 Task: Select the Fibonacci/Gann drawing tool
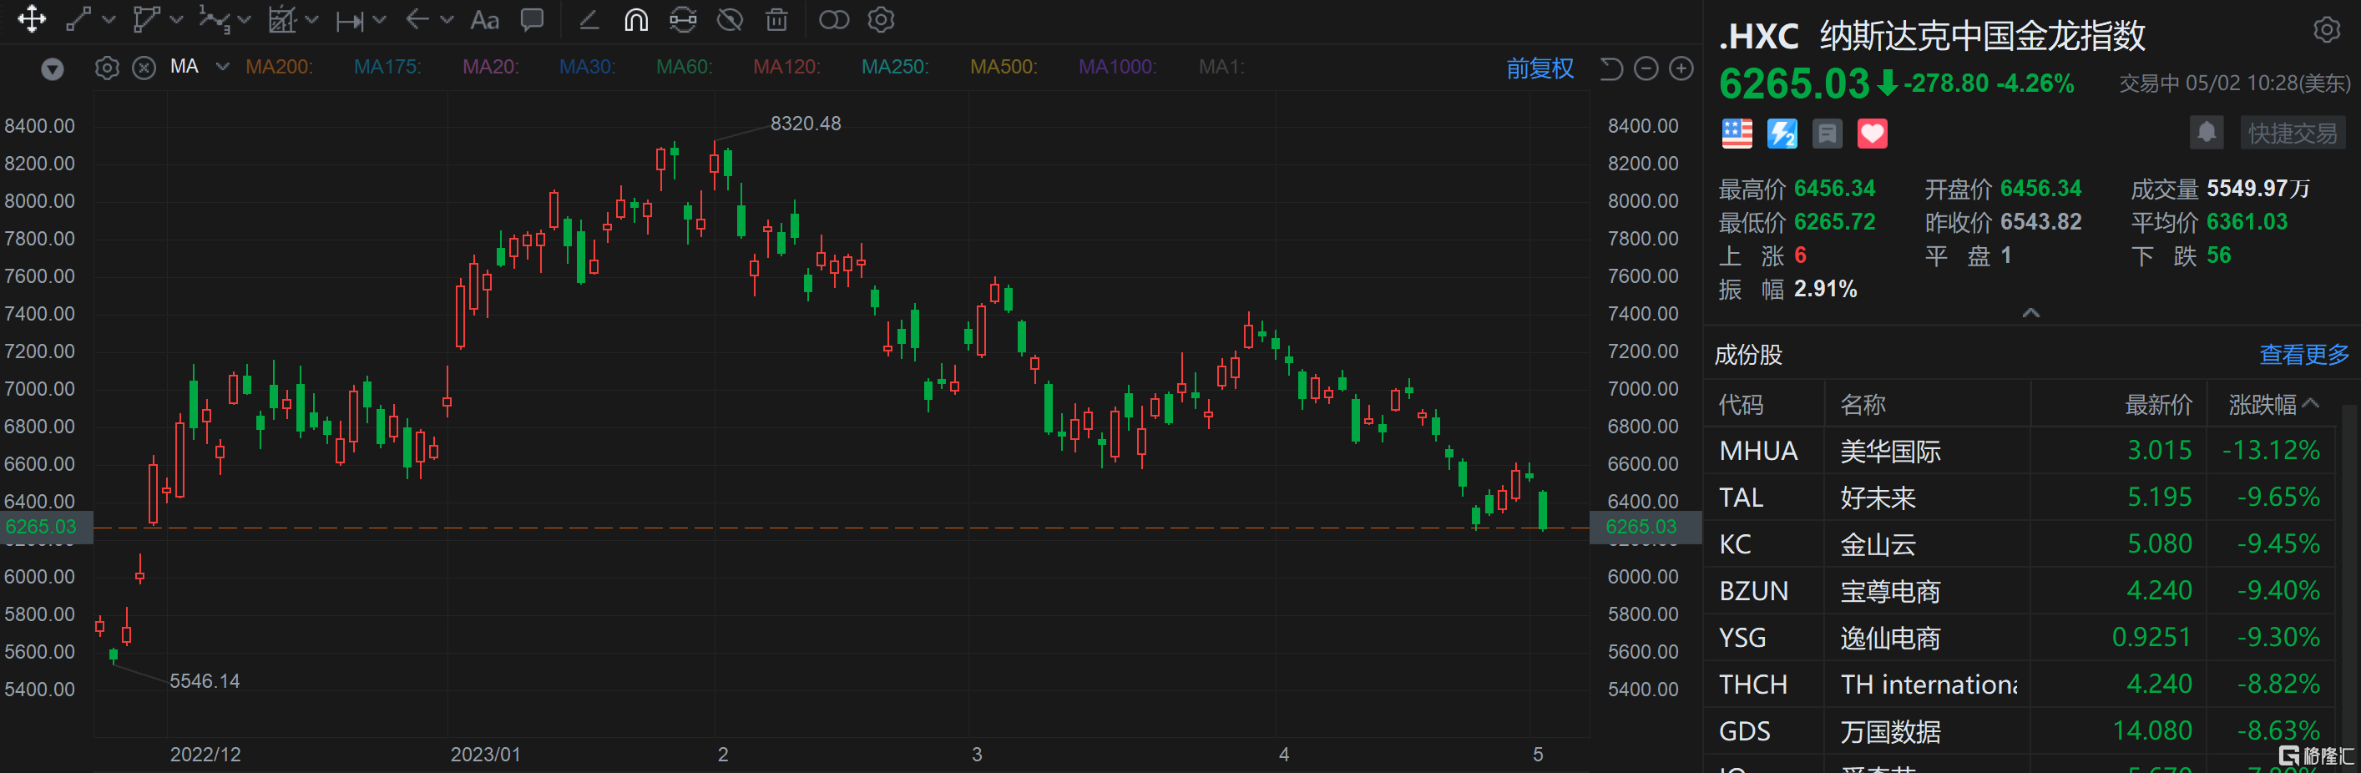tap(281, 19)
